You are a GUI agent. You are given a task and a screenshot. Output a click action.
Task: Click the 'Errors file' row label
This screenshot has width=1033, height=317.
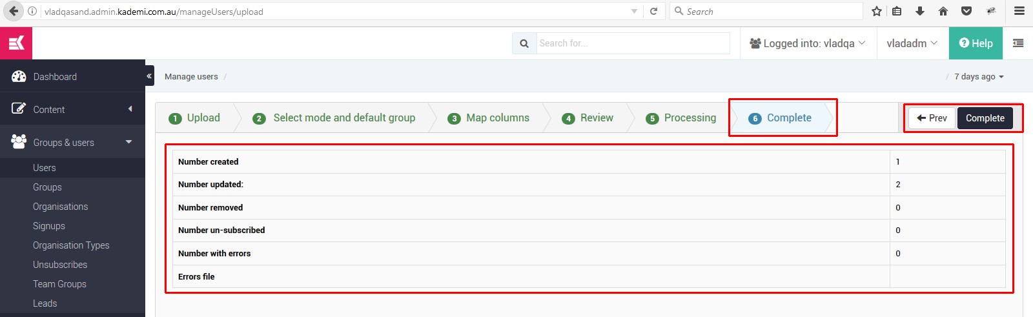coord(196,276)
